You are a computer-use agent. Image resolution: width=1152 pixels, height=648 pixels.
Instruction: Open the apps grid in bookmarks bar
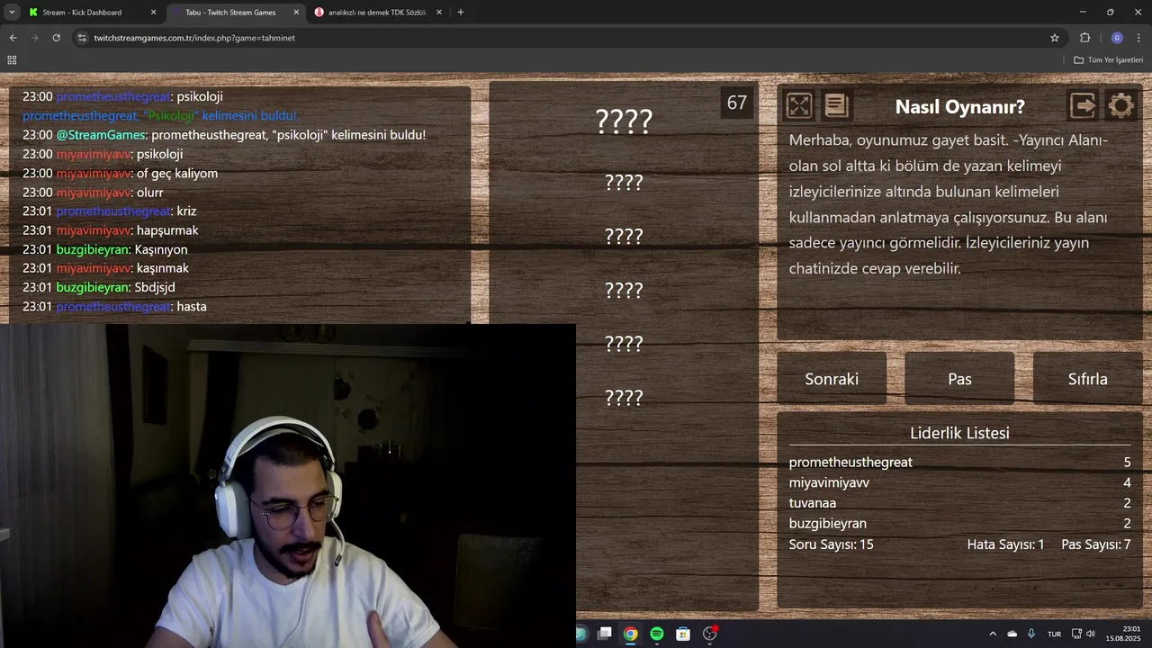pos(12,60)
